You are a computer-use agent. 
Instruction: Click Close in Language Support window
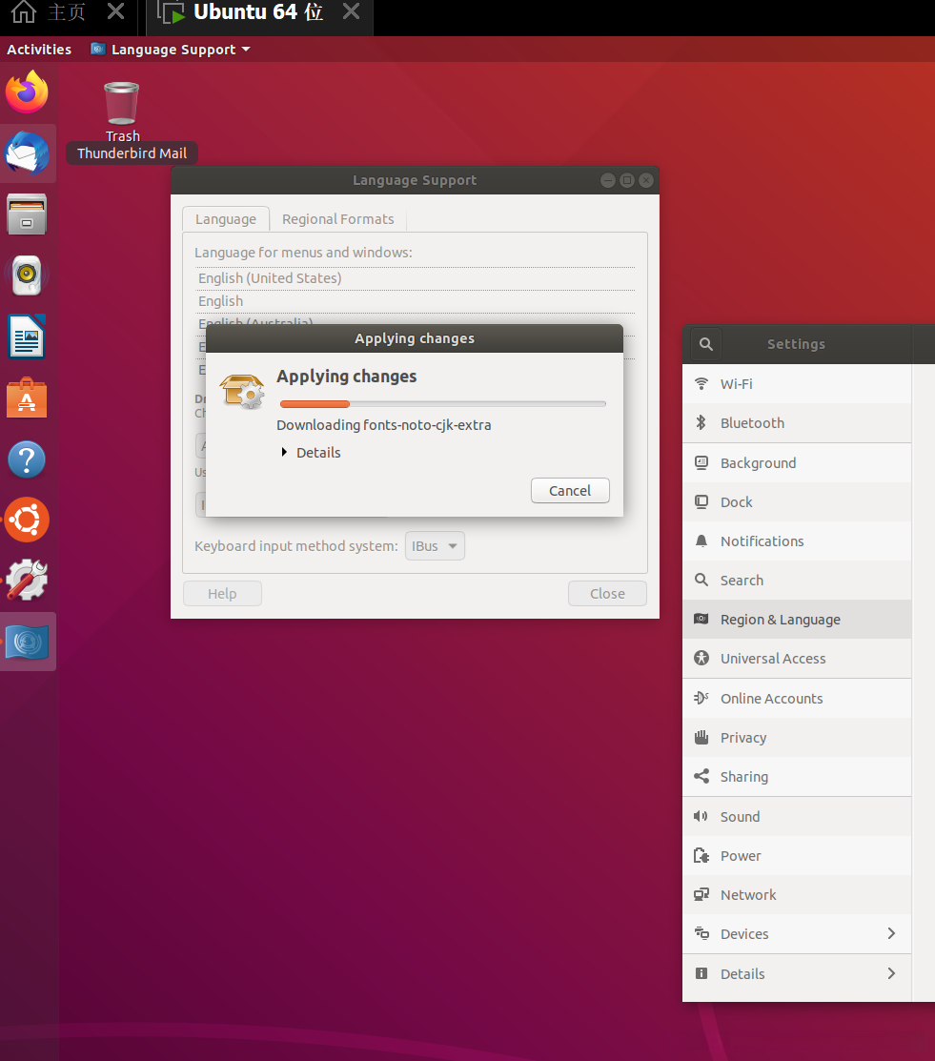pos(607,594)
